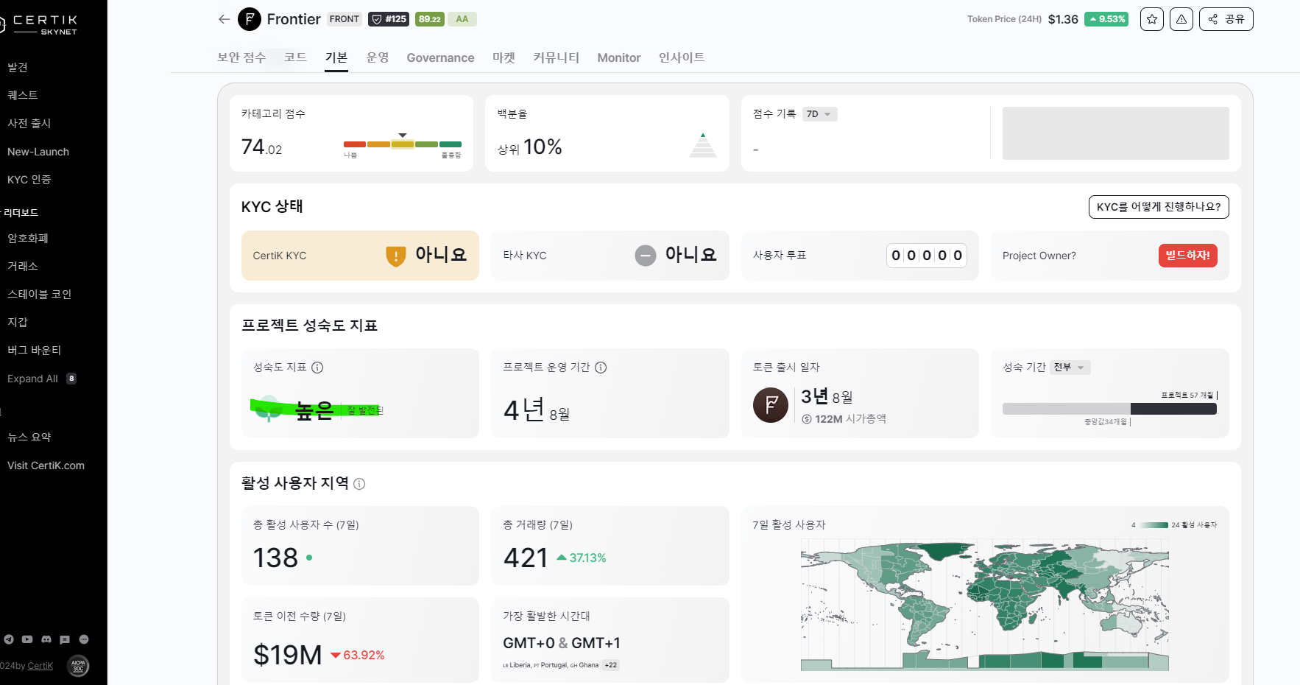Open the chat bubble icon in sidebar footer

point(65,639)
